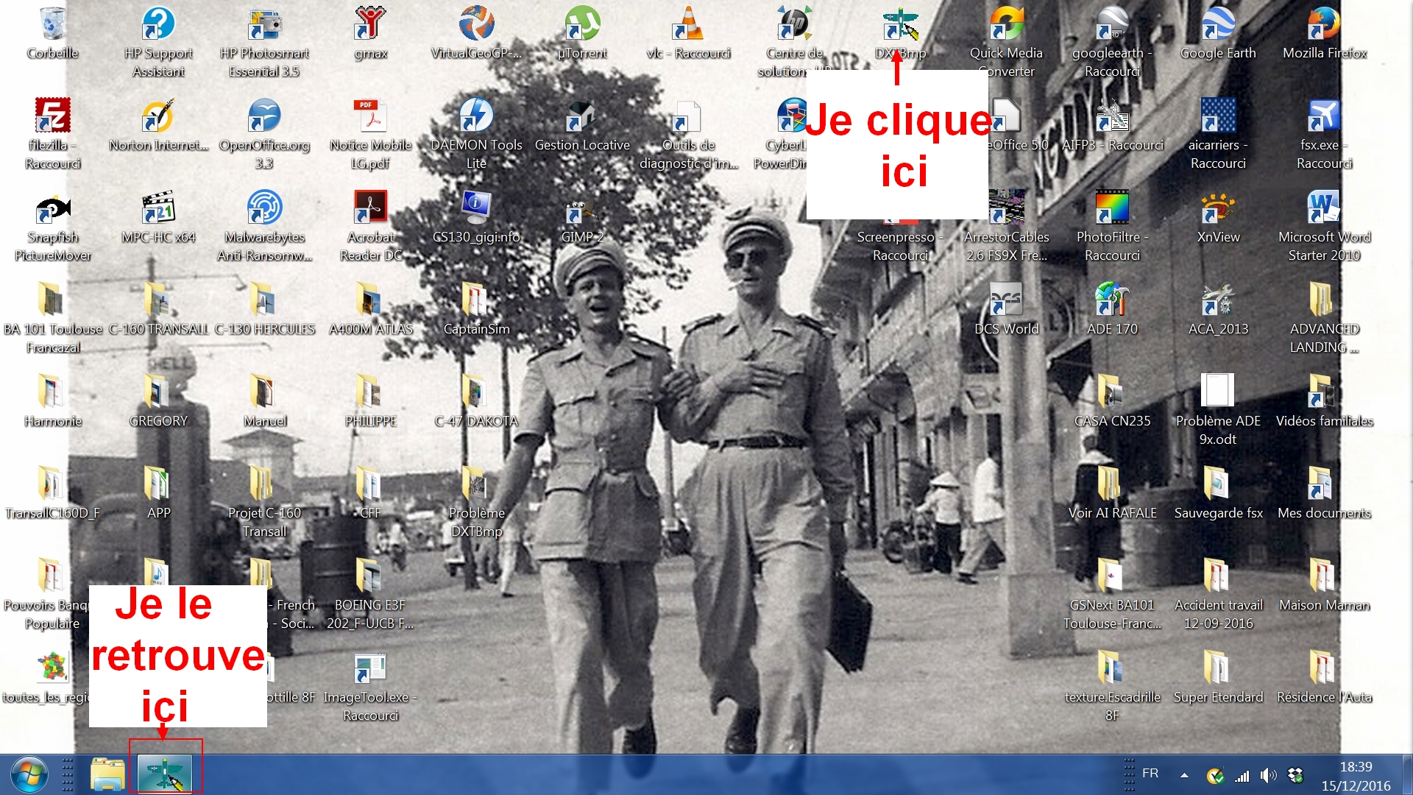The image size is (1413, 795).
Task: Click the FR language indicator
Action: click(x=1150, y=774)
